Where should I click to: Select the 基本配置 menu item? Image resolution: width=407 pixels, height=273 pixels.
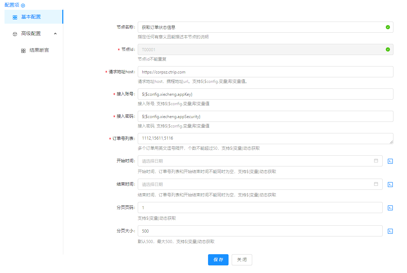point(31,17)
